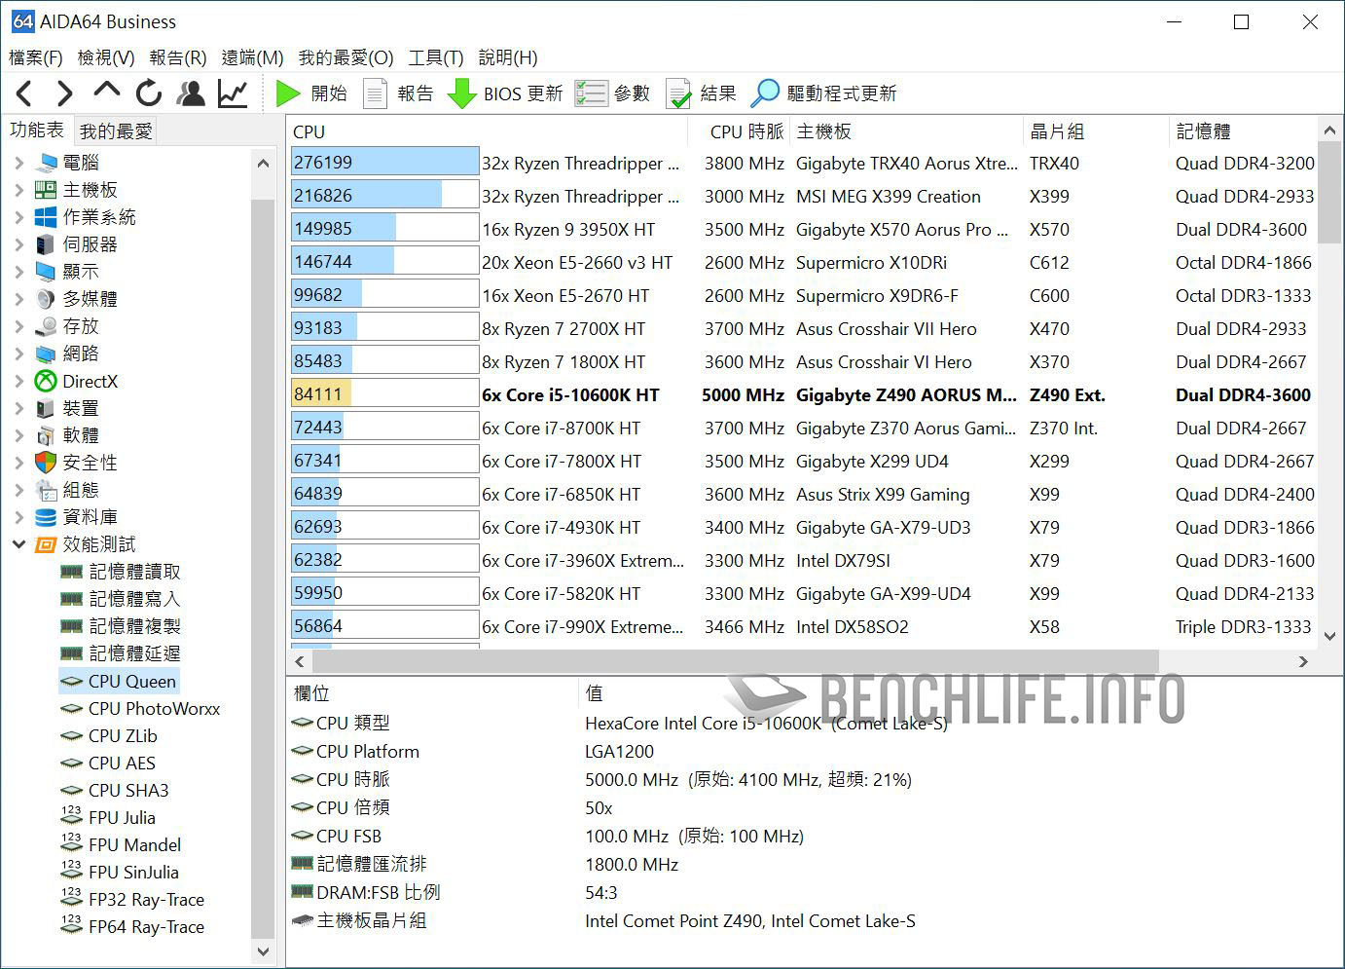Screen dimensions: 1345x969
Task: Open the Report document icon in toolbar
Action: (375, 93)
